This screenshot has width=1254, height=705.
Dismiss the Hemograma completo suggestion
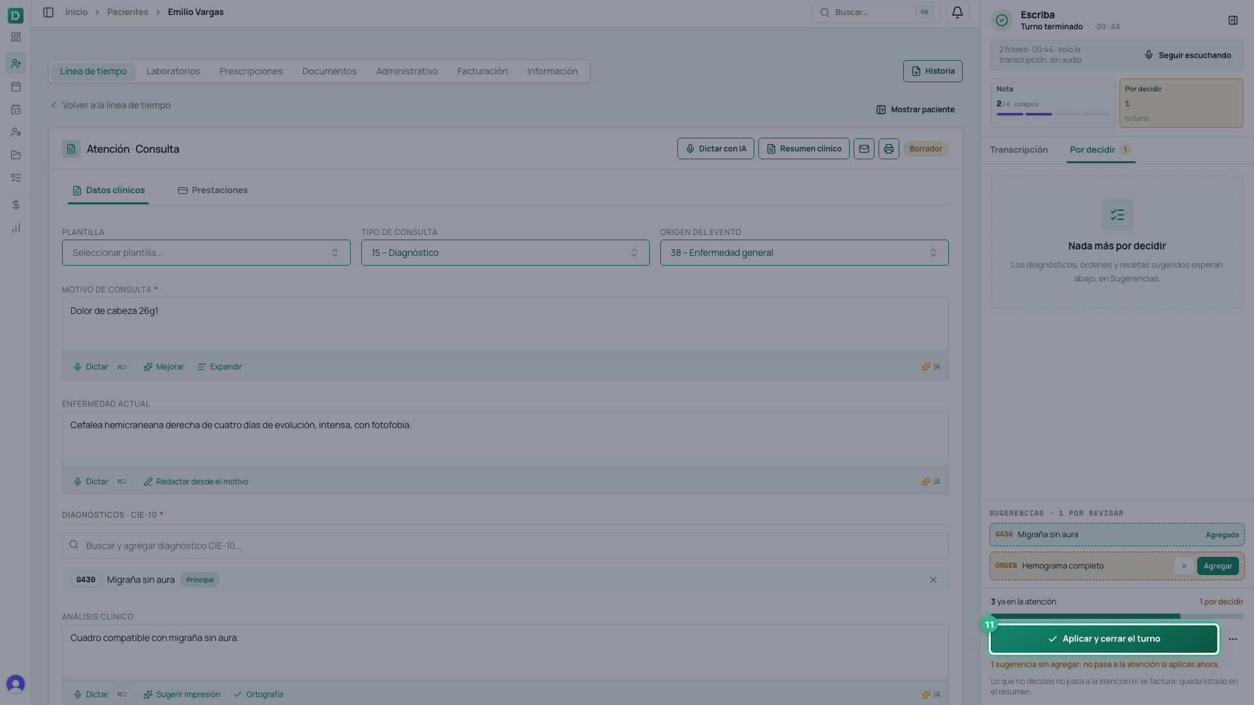[x=1184, y=566]
